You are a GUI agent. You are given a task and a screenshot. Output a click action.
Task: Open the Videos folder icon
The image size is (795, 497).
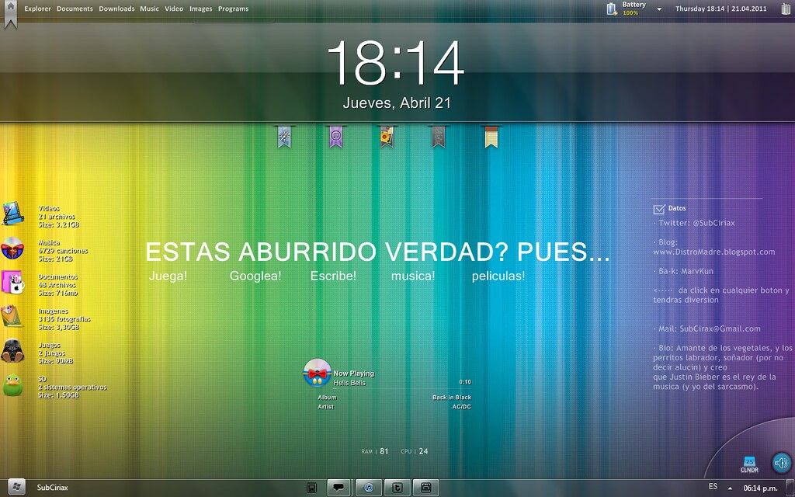[12, 214]
